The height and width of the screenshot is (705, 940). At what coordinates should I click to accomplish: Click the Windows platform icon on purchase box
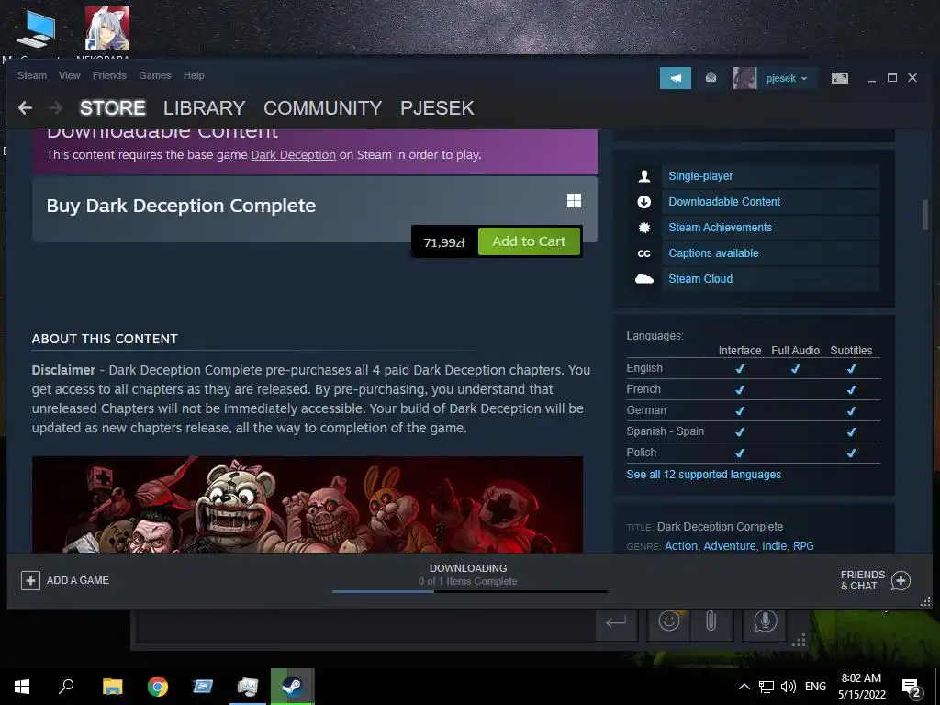click(574, 201)
